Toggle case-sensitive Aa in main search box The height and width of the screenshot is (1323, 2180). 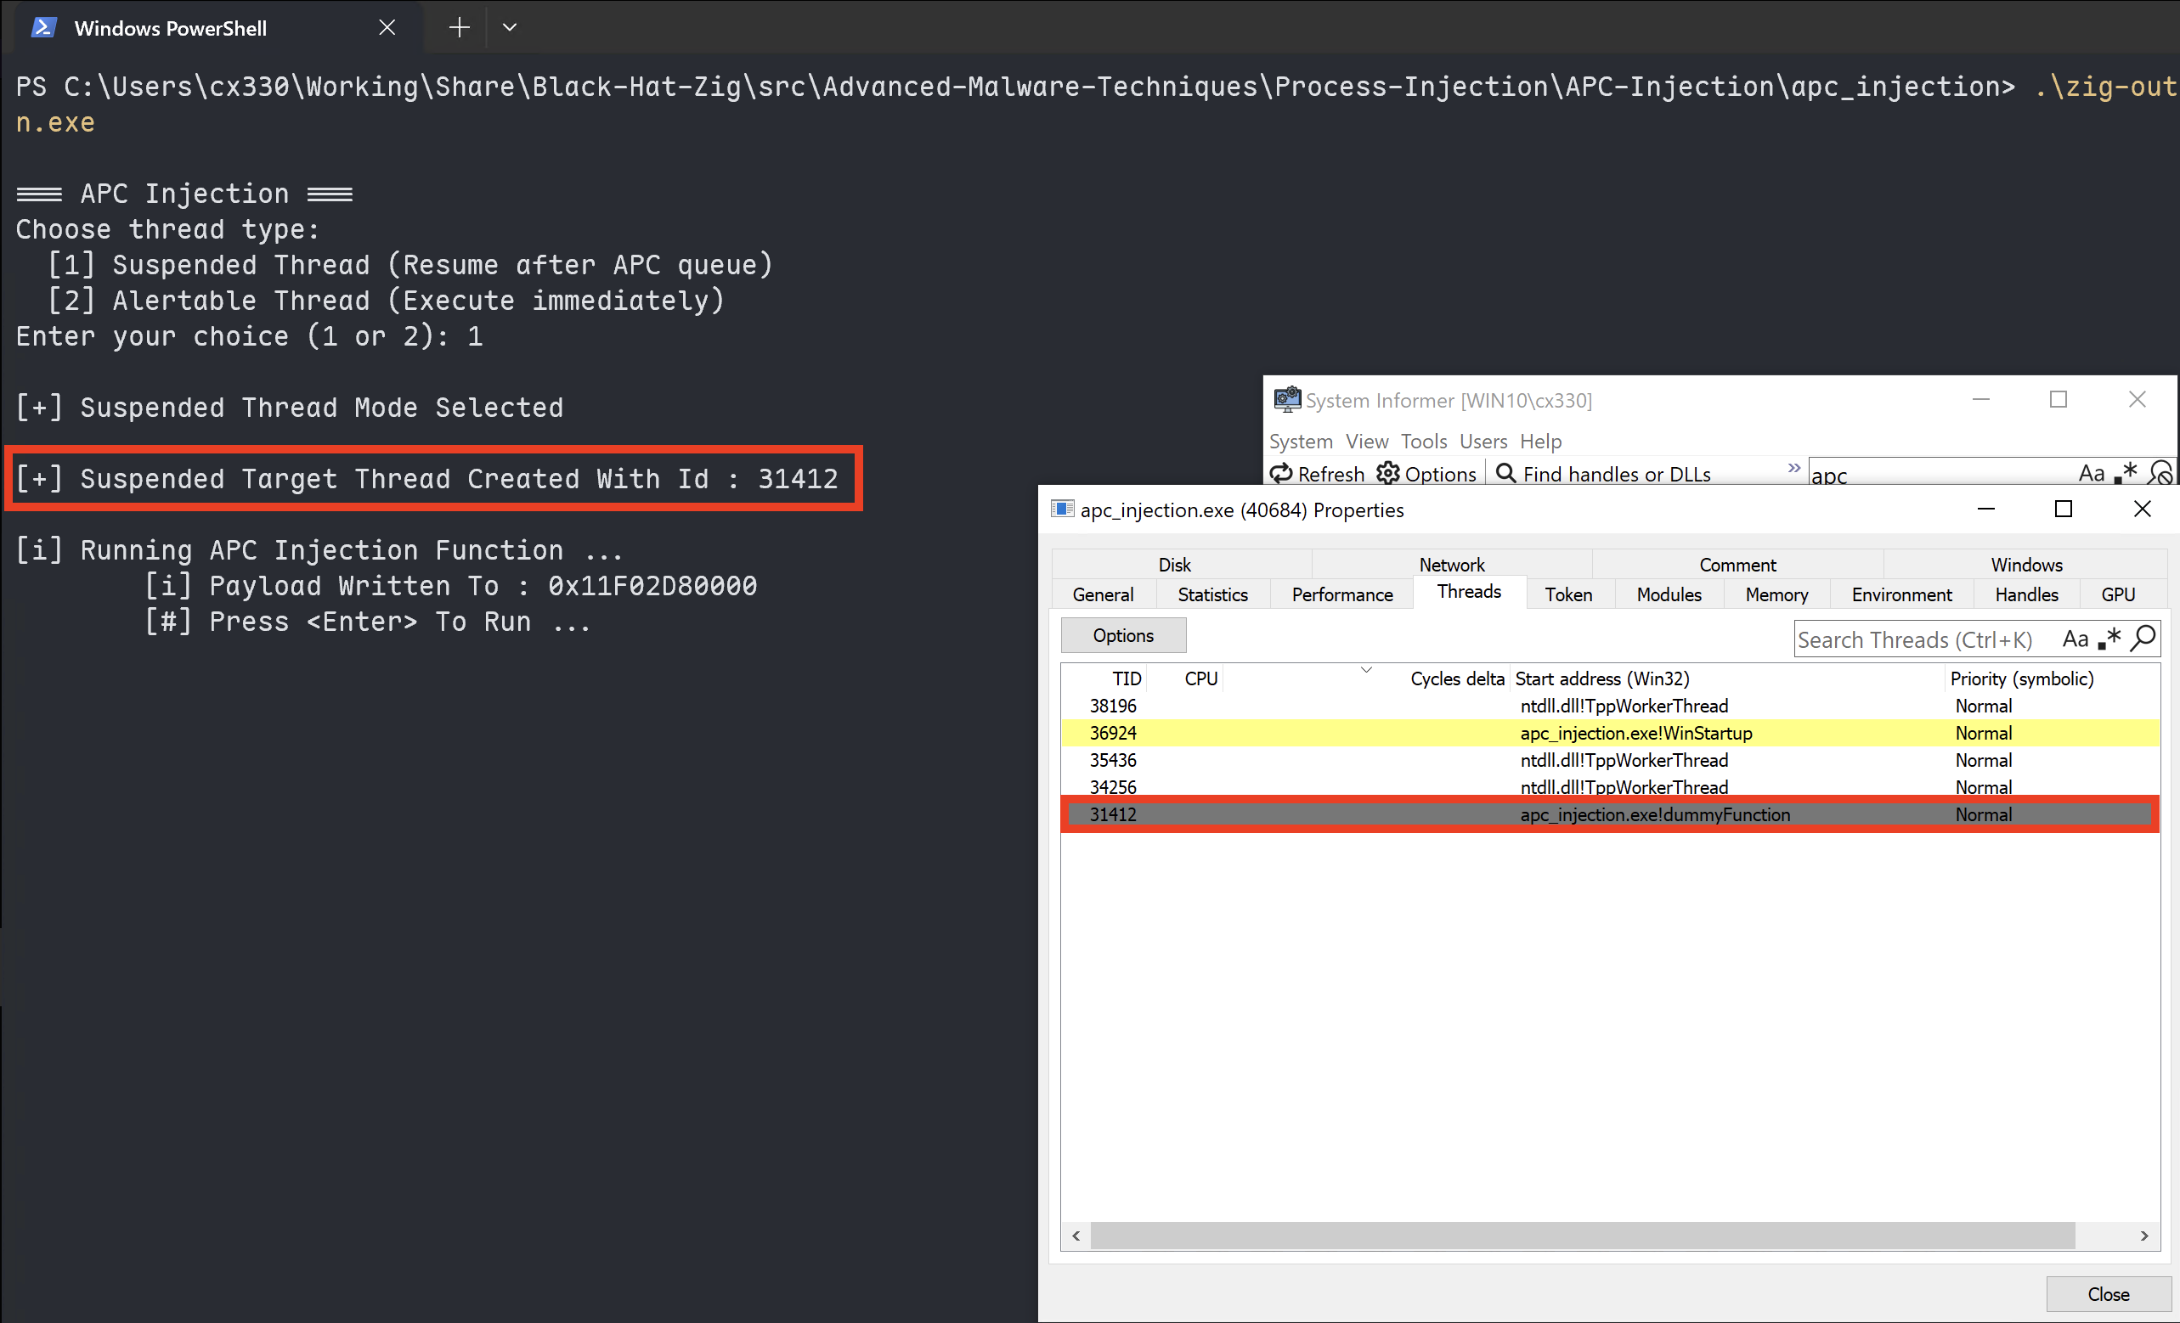point(2091,474)
